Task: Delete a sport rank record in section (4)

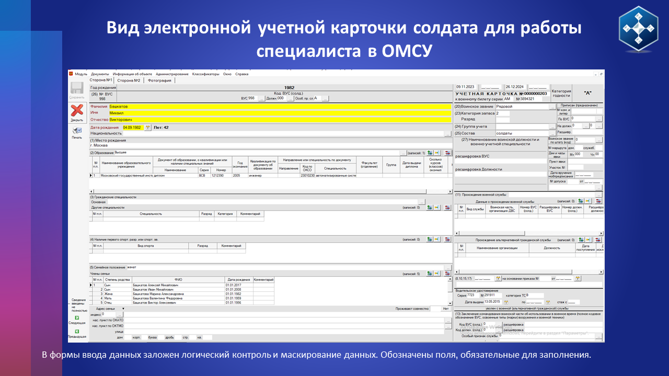Action: pos(448,239)
